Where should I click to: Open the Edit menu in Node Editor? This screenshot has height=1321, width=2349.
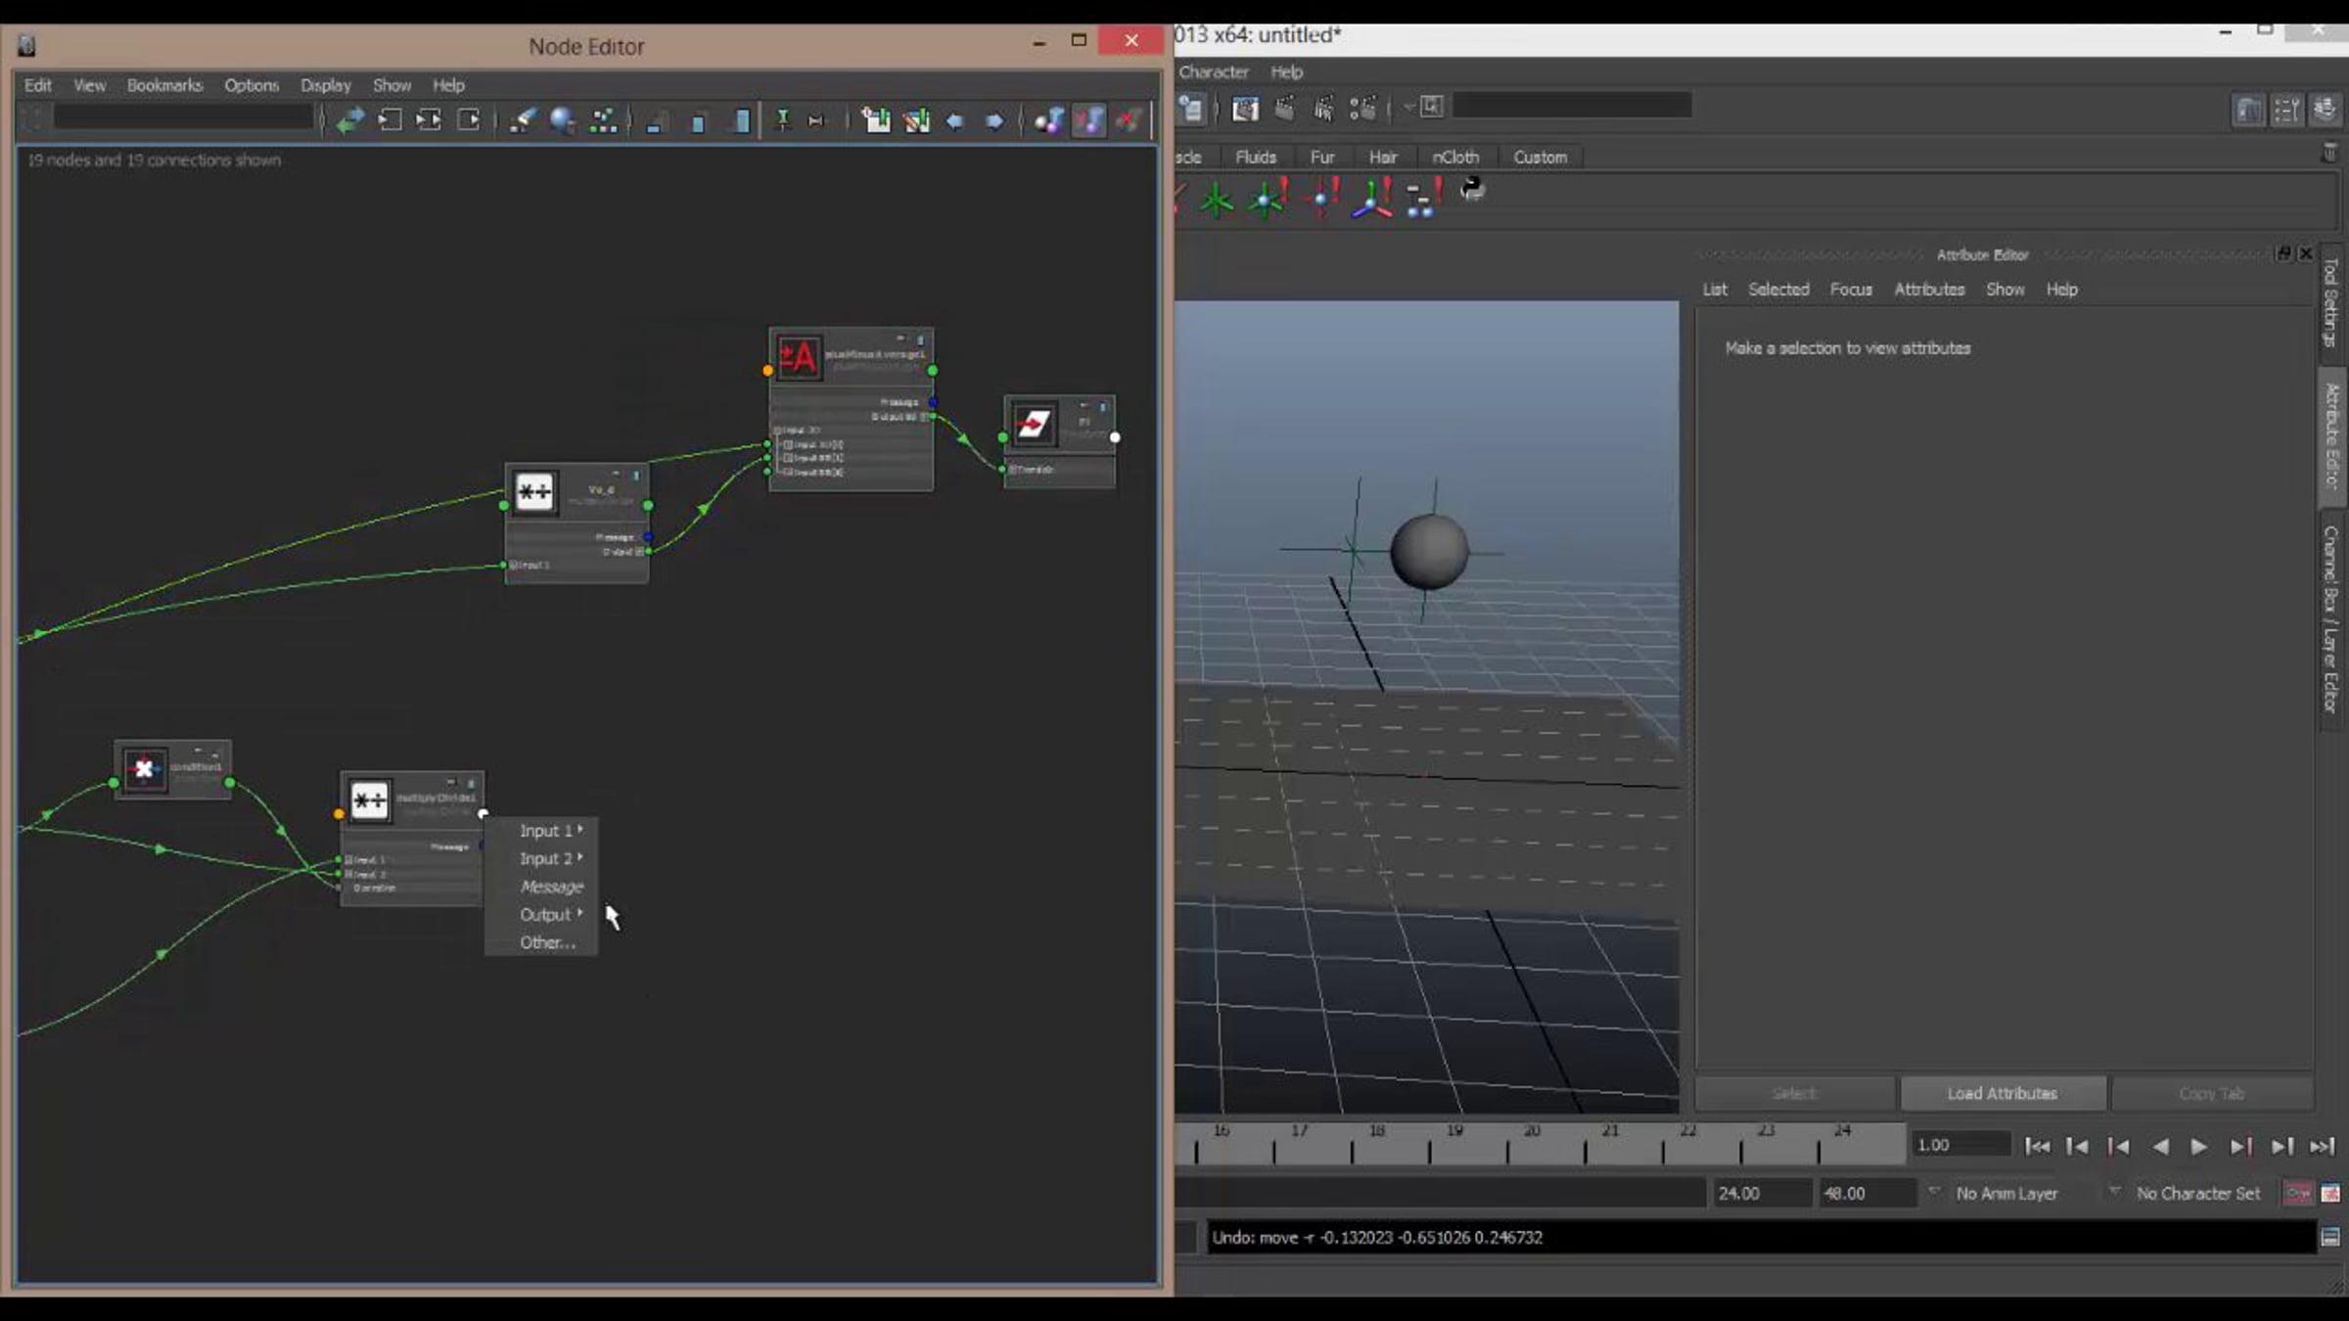click(37, 85)
